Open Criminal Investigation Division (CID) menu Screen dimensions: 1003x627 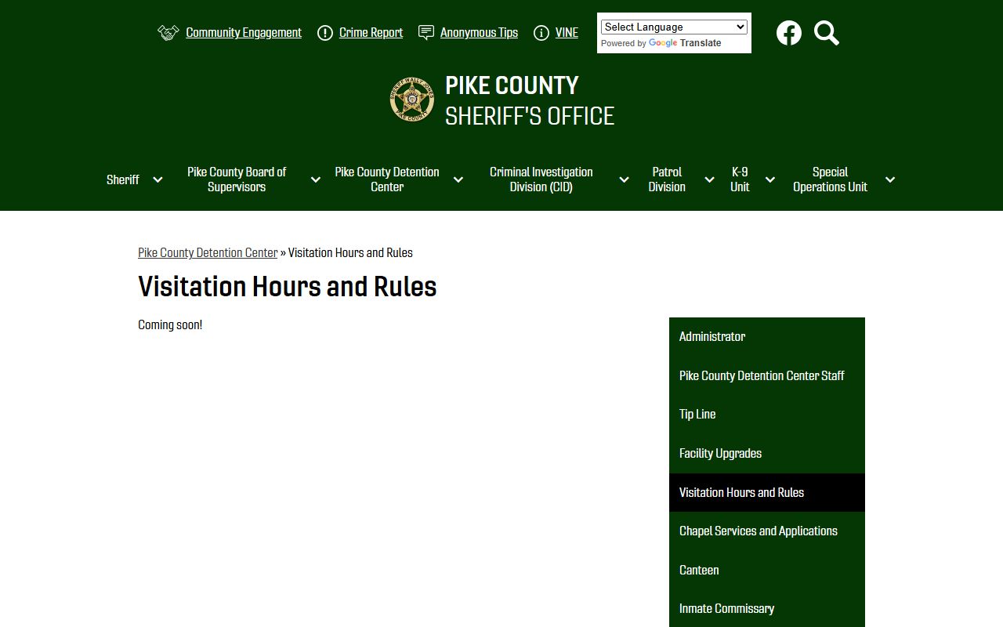point(541,179)
